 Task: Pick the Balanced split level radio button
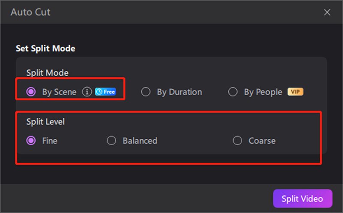111,141
